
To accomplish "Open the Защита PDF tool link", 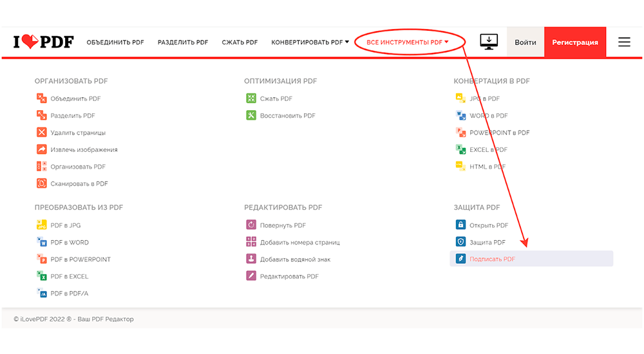I will (x=488, y=242).
